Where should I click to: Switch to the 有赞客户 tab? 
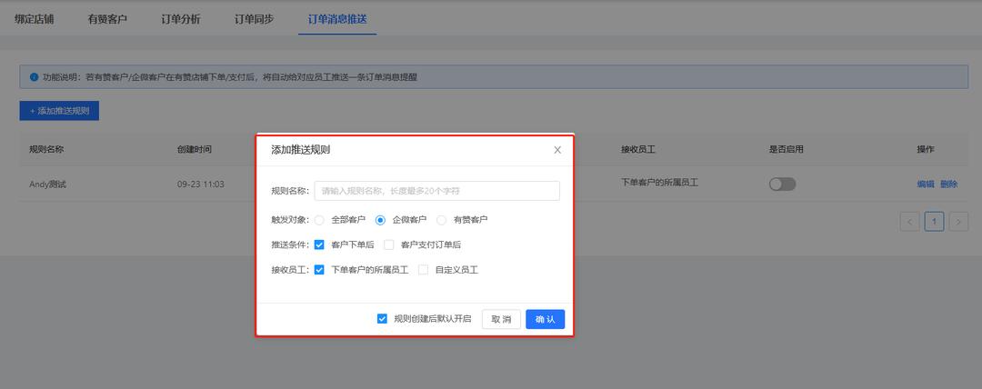coord(107,19)
